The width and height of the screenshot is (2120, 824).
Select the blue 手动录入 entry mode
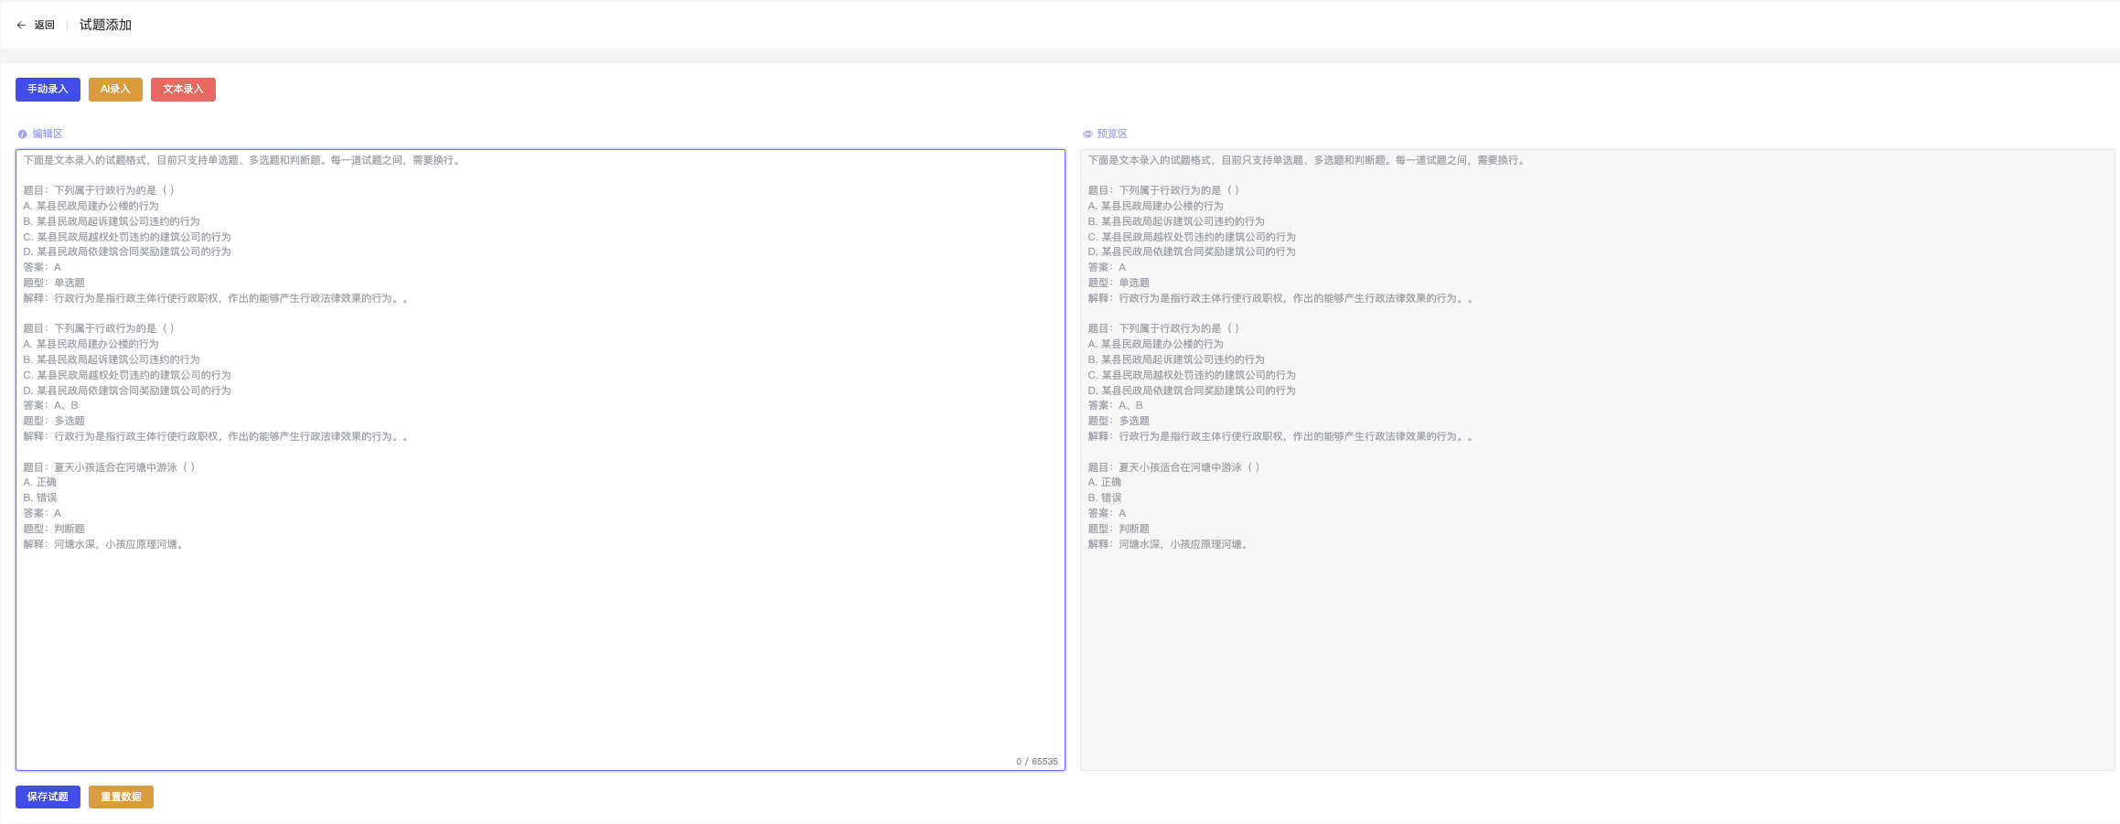click(47, 89)
